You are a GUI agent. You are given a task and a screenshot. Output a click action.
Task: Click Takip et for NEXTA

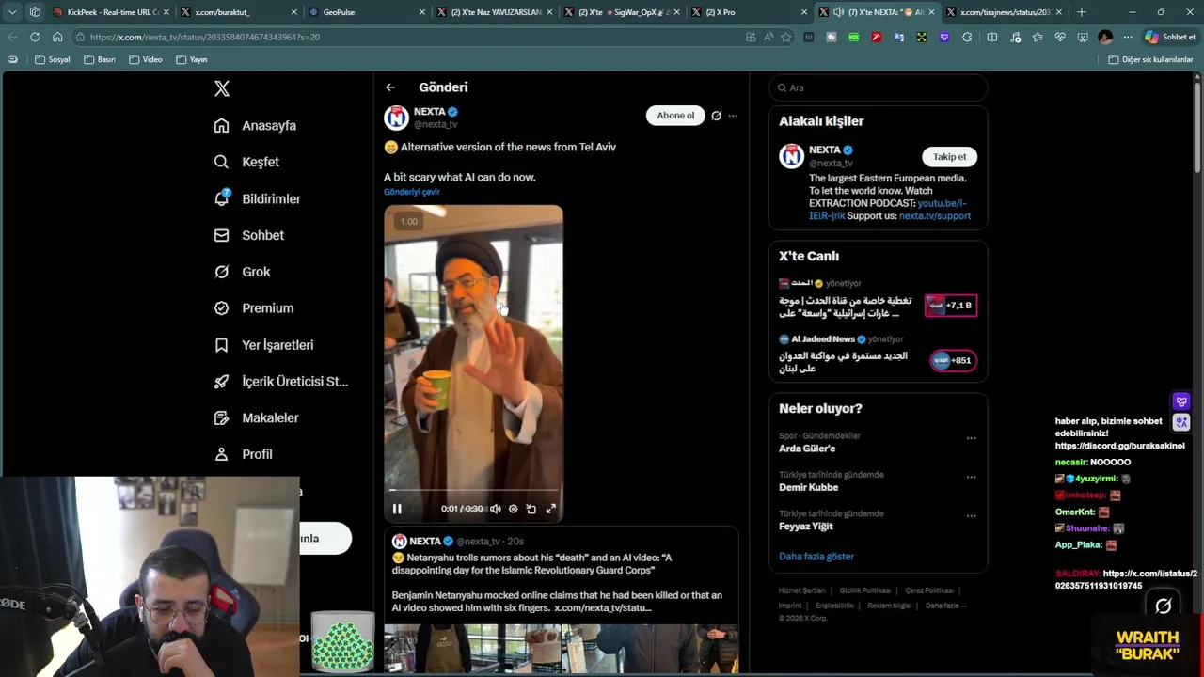949,157
